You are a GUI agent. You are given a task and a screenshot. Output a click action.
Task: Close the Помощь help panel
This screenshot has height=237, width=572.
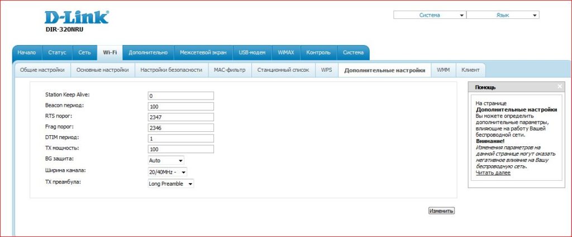[x=560, y=87]
